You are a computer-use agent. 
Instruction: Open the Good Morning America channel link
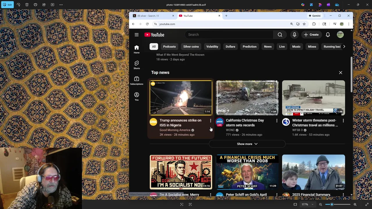tap(175, 130)
